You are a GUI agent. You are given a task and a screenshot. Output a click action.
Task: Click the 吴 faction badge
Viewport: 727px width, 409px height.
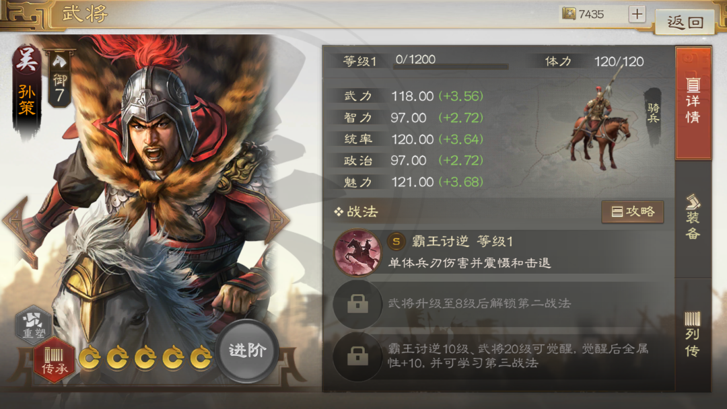pos(26,60)
